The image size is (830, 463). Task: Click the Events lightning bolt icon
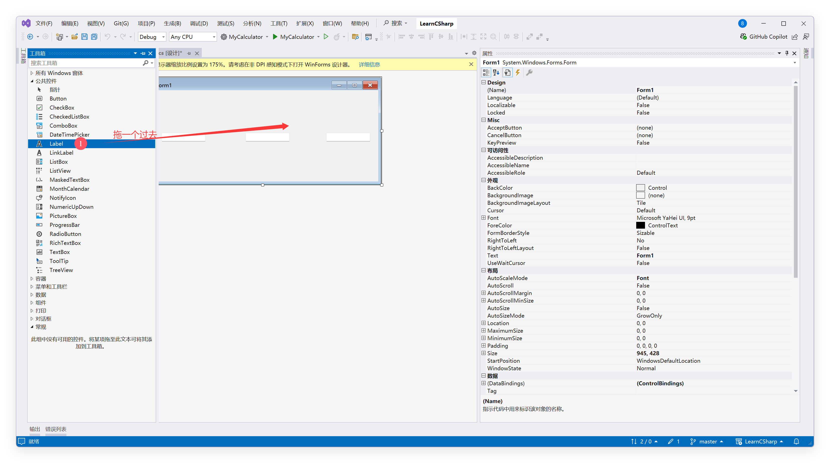518,72
